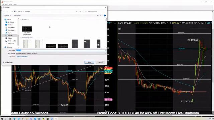Open Microsoft Edge from the taskbar
Screen dimensions: 214x120
click(14, 119)
